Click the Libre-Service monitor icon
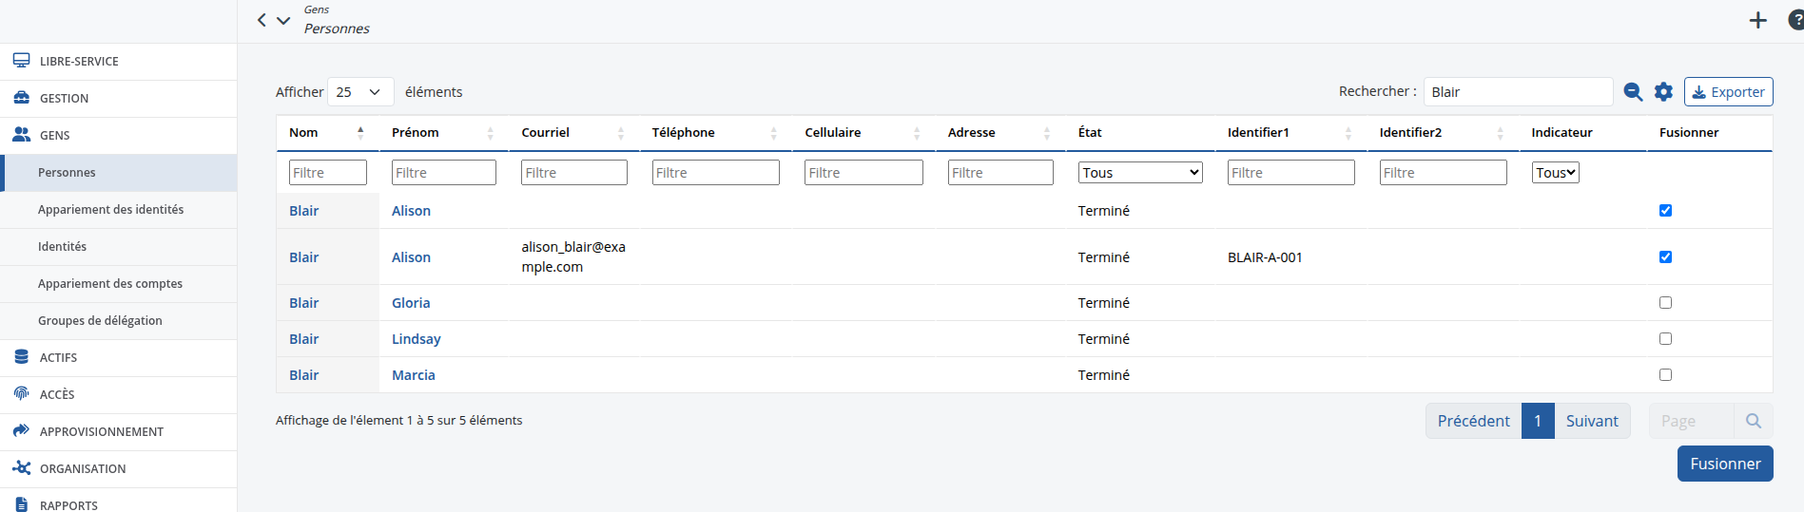Image resolution: width=1804 pixels, height=512 pixels. 21,61
